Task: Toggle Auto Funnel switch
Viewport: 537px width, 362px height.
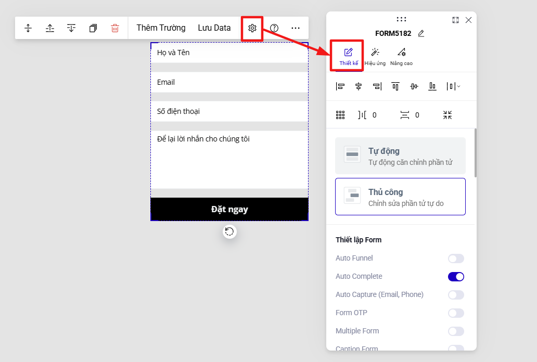Action: click(x=456, y=258)
